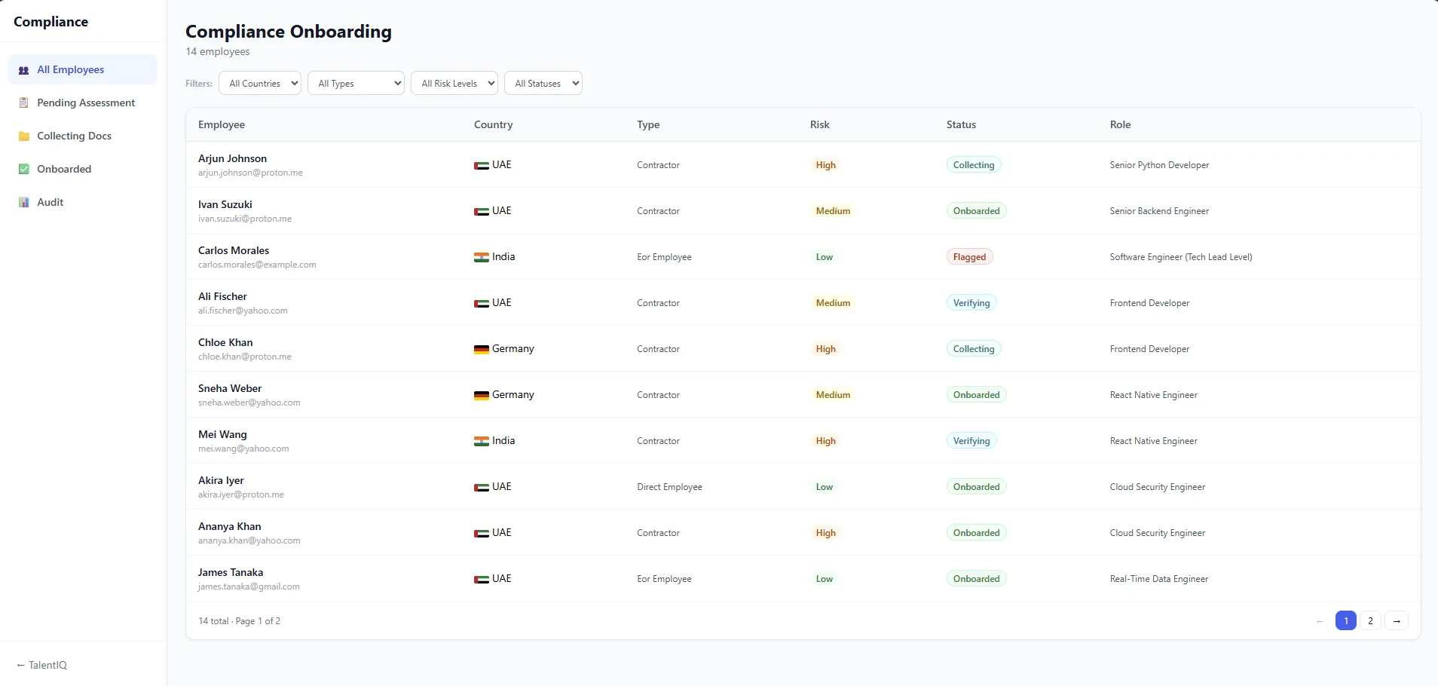This screenshot has height=686, width=1438.
Task: Click the Collecting Docs folder icon
Action: (23, 136)
